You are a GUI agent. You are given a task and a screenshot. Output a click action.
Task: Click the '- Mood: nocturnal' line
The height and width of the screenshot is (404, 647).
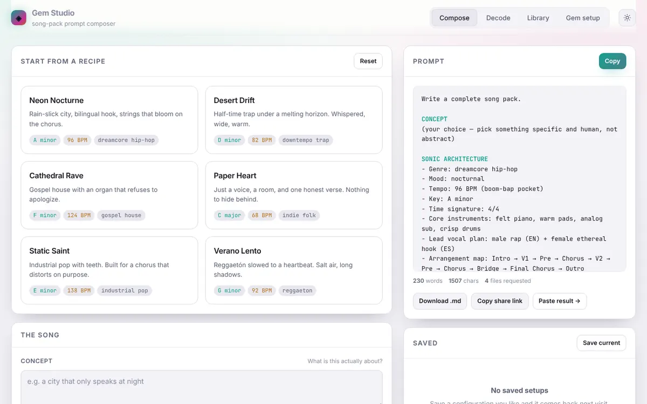[x=453, y=179]
